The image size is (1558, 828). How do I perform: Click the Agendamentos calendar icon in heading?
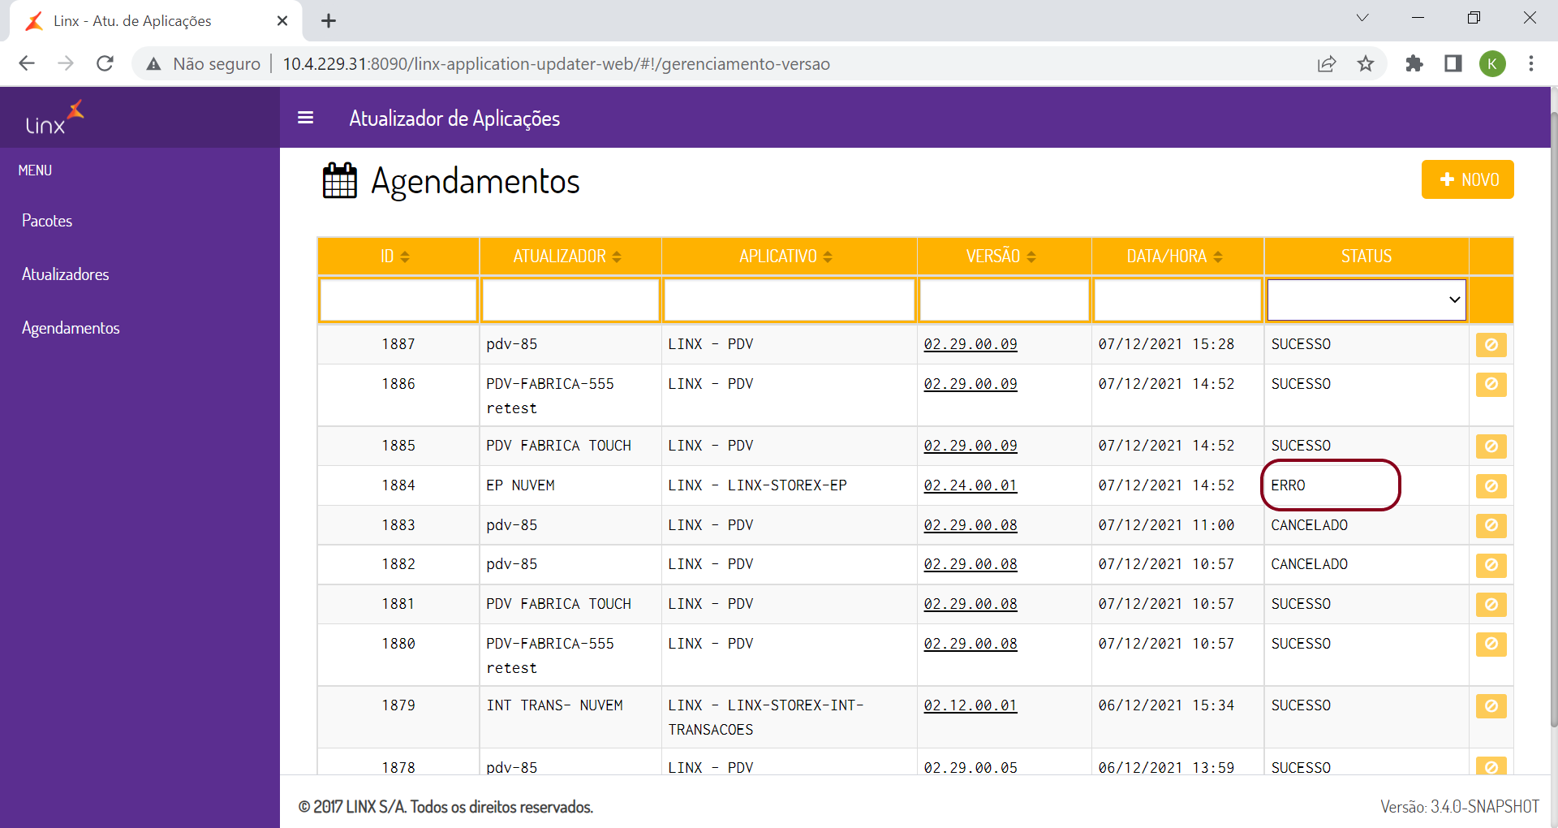(339, 180)
